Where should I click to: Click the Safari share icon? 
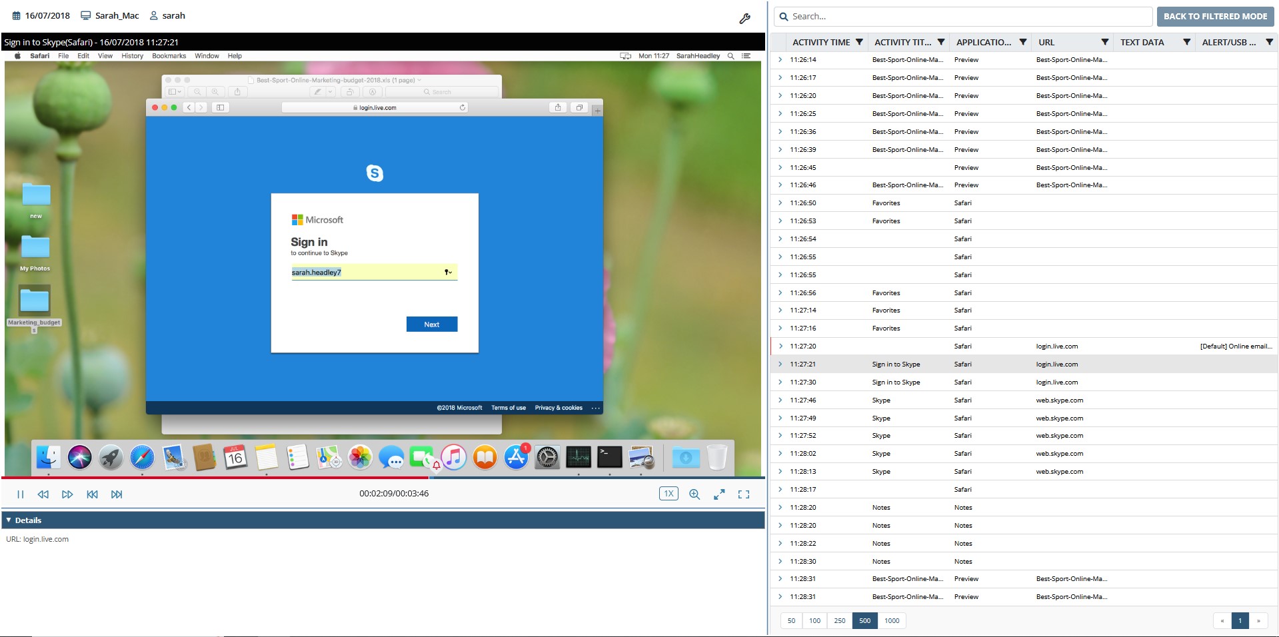click(x=558, y=107)
